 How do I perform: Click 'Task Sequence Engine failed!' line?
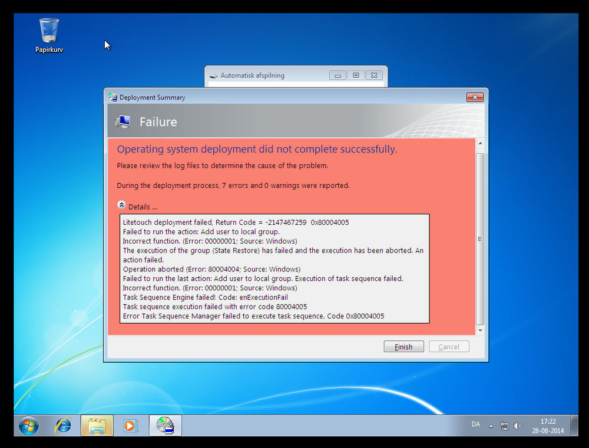point(206,297)
